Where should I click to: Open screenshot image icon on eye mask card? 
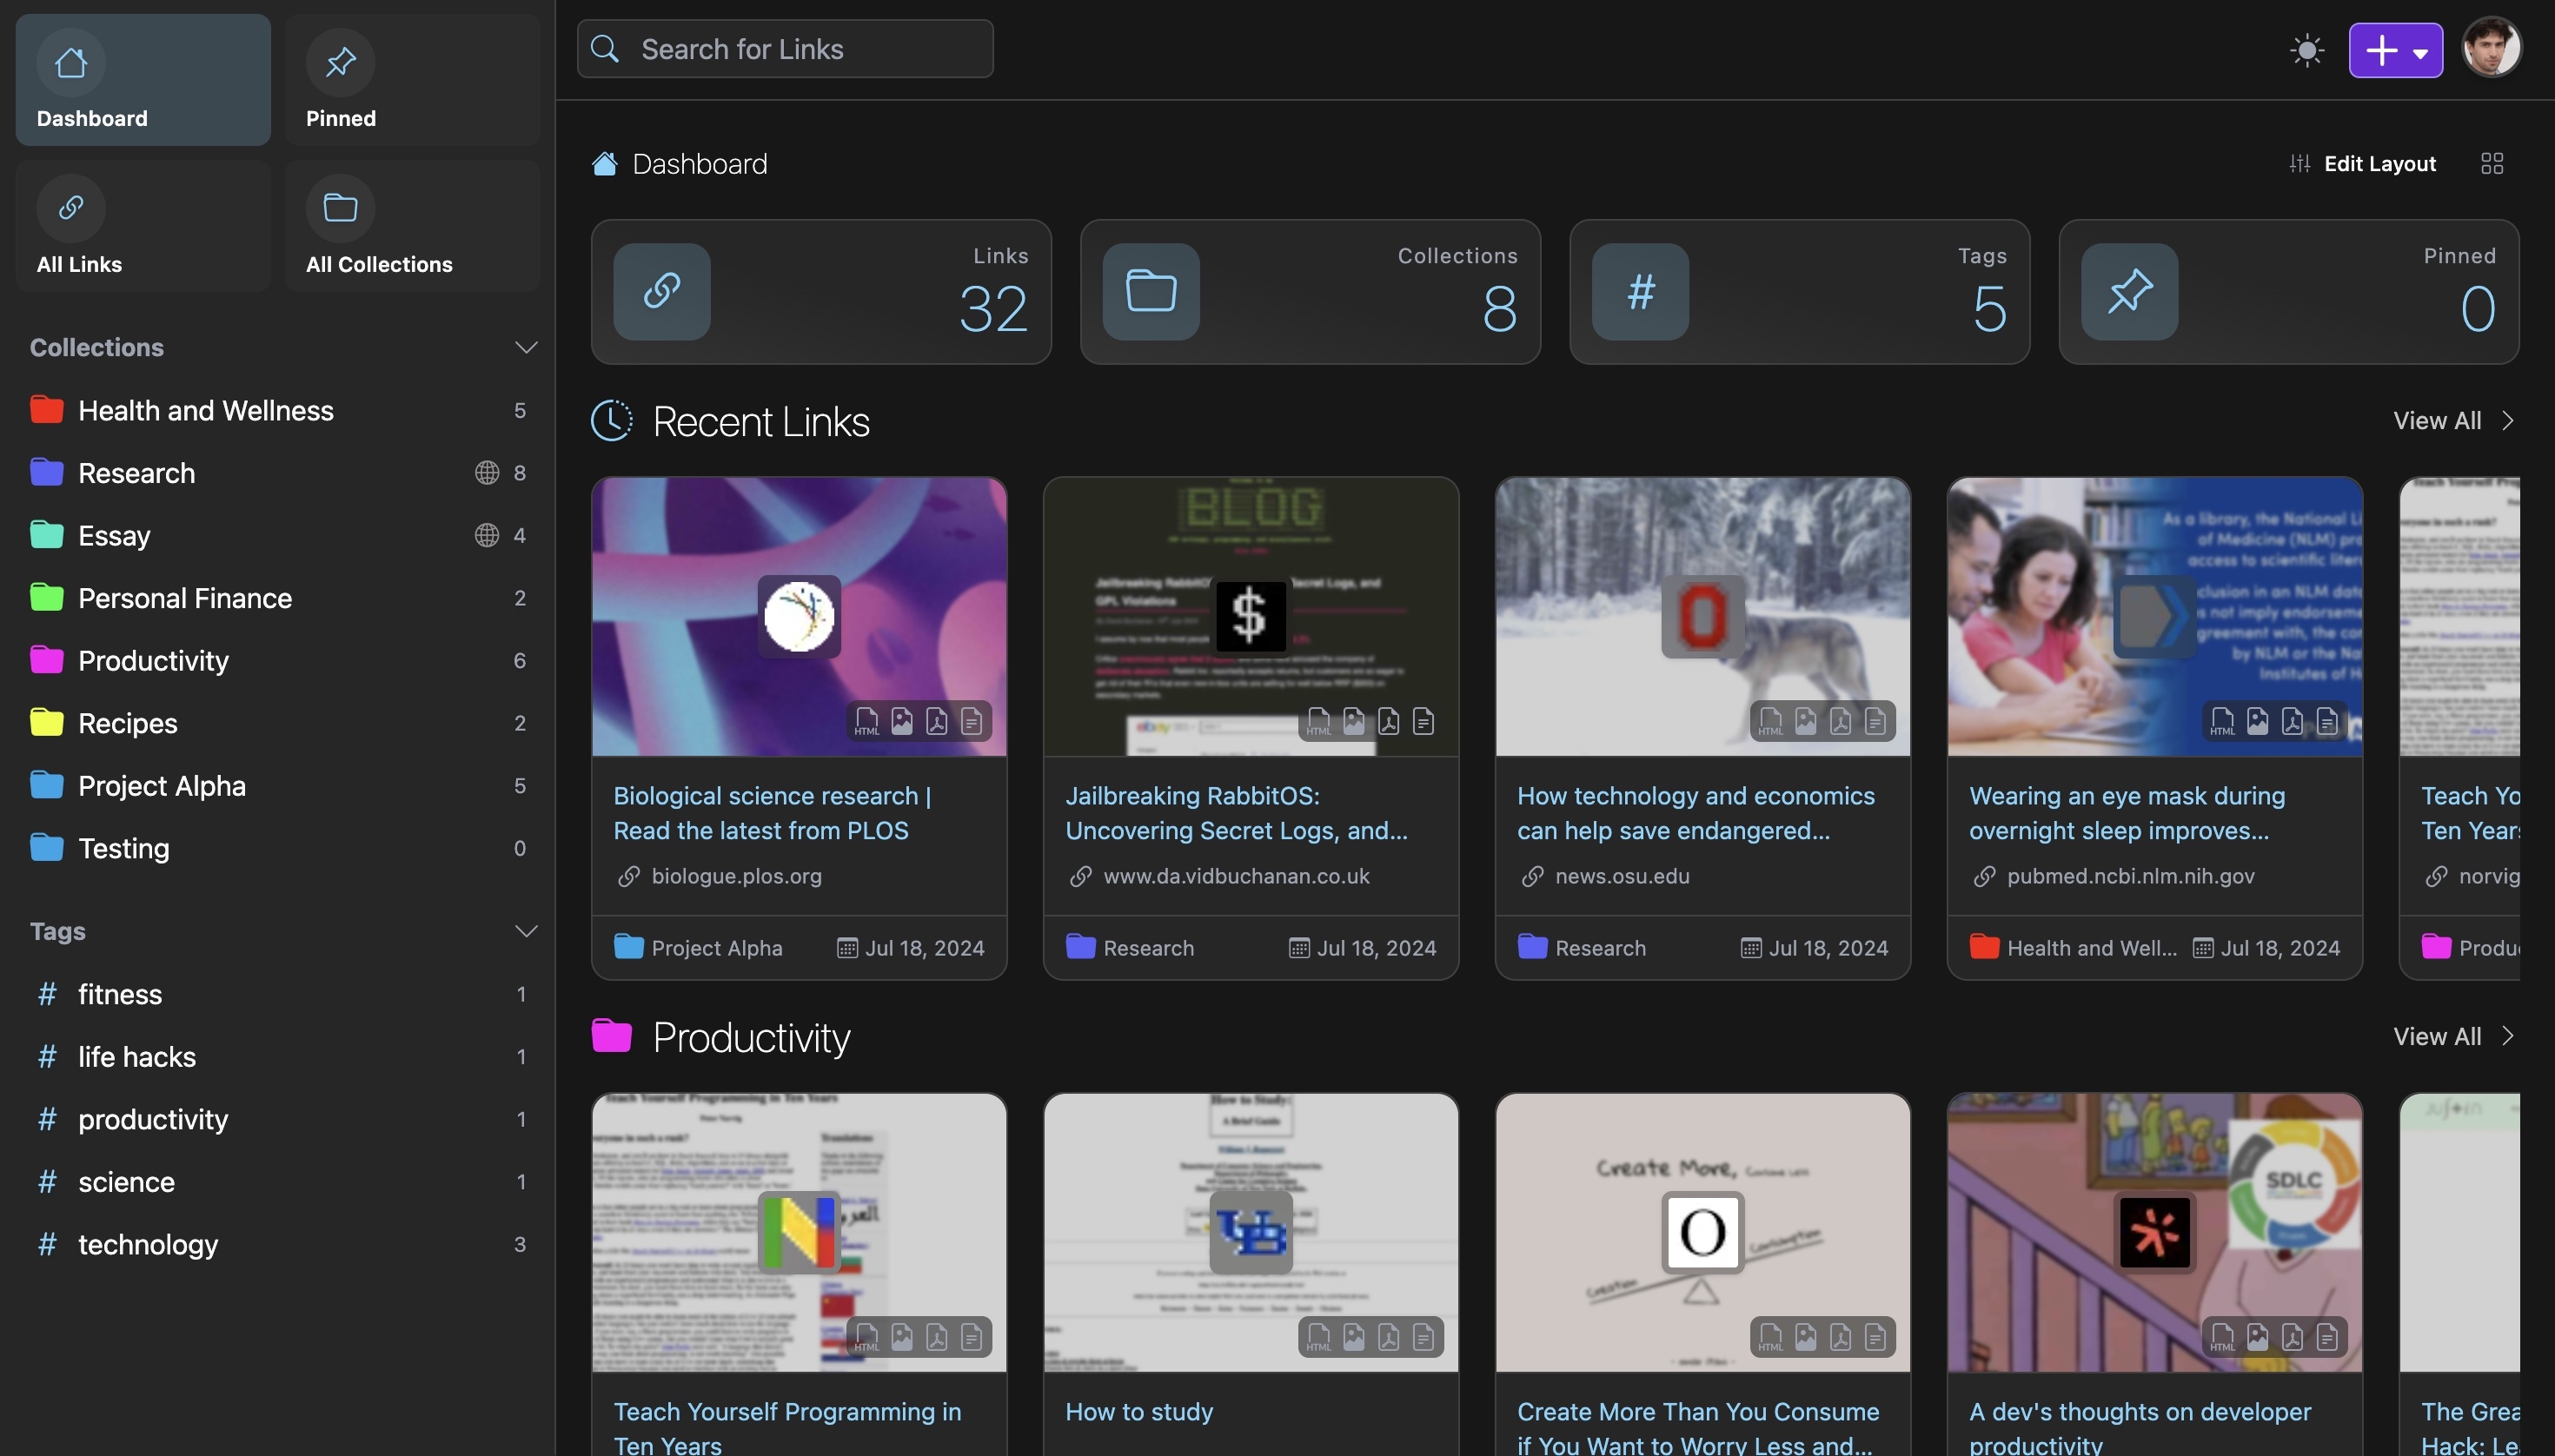[2257, 721]
